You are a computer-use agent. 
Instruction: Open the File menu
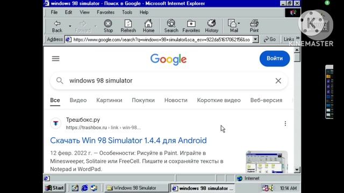(54, 12)
